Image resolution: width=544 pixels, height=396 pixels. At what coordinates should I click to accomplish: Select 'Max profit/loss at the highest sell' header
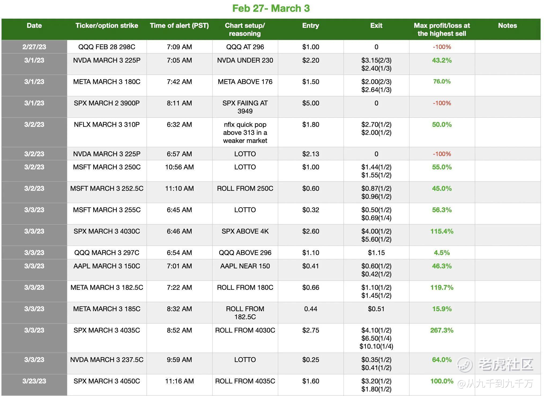click(442, 29)
